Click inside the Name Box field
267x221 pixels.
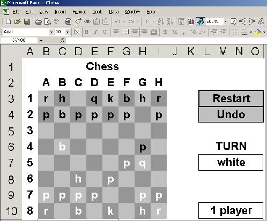(x=19, y=41)
